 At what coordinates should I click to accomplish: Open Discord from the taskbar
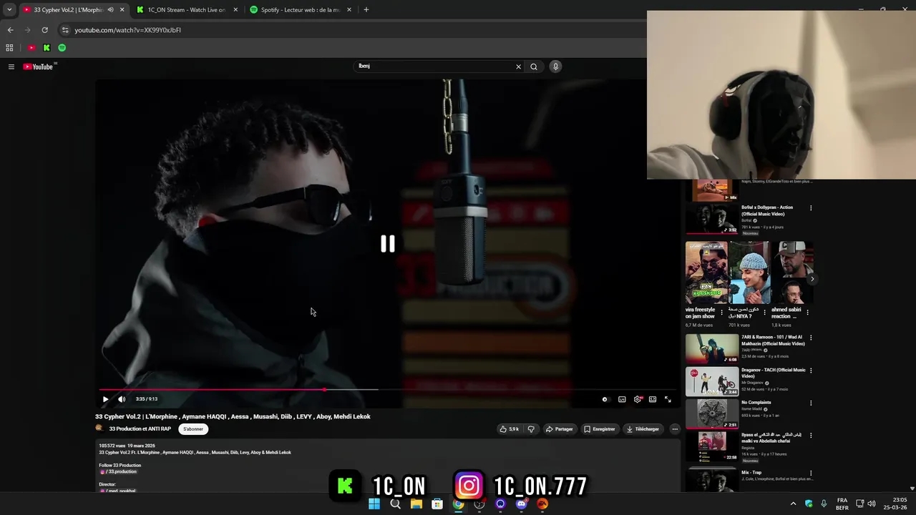point(521,504)
